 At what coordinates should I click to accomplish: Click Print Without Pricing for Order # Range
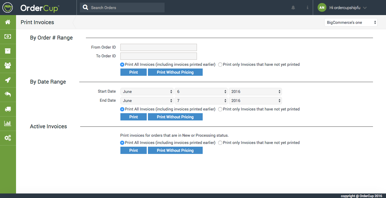[x=175, y=72]
